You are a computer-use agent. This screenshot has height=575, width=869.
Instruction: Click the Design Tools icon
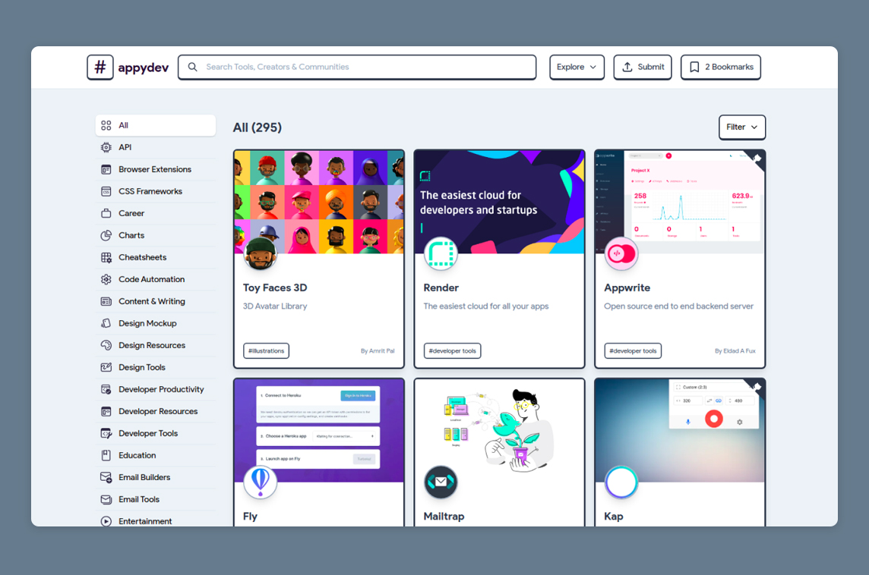(106, 367)
